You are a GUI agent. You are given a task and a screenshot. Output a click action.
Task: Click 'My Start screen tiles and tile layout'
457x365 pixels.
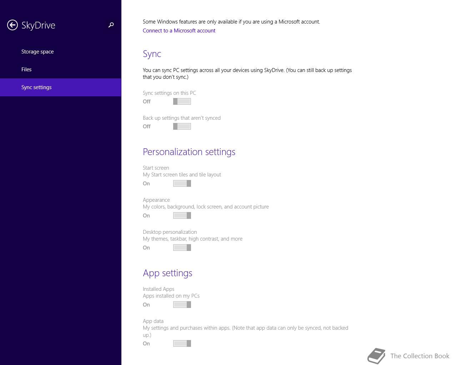pyautogui.click(x=182, y=175)
